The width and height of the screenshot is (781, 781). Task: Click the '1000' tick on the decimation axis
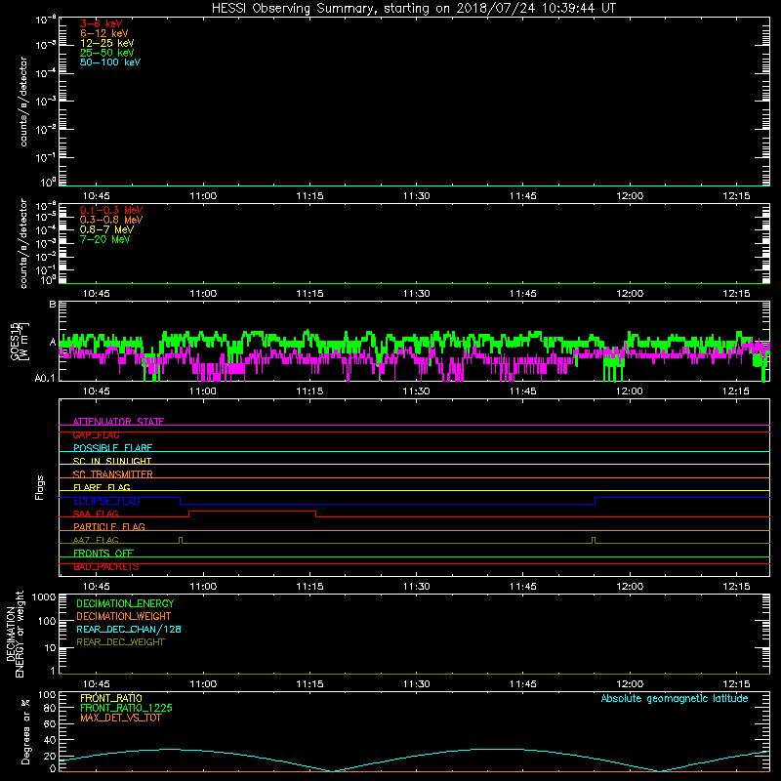pos(44,597)
